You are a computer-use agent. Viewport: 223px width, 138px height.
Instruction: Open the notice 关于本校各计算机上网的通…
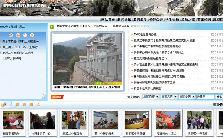click(x=20, y=41)
